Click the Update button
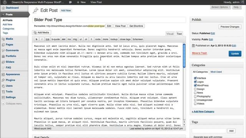This screenshot has height=138, width=246. pyautogui.click(x=235, y=54)
